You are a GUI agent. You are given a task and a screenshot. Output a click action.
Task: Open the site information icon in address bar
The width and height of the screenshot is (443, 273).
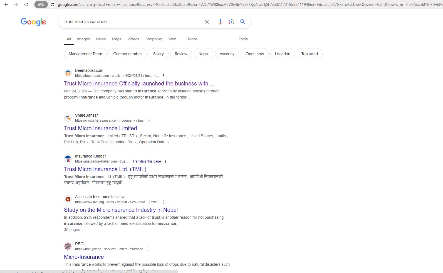52,4
